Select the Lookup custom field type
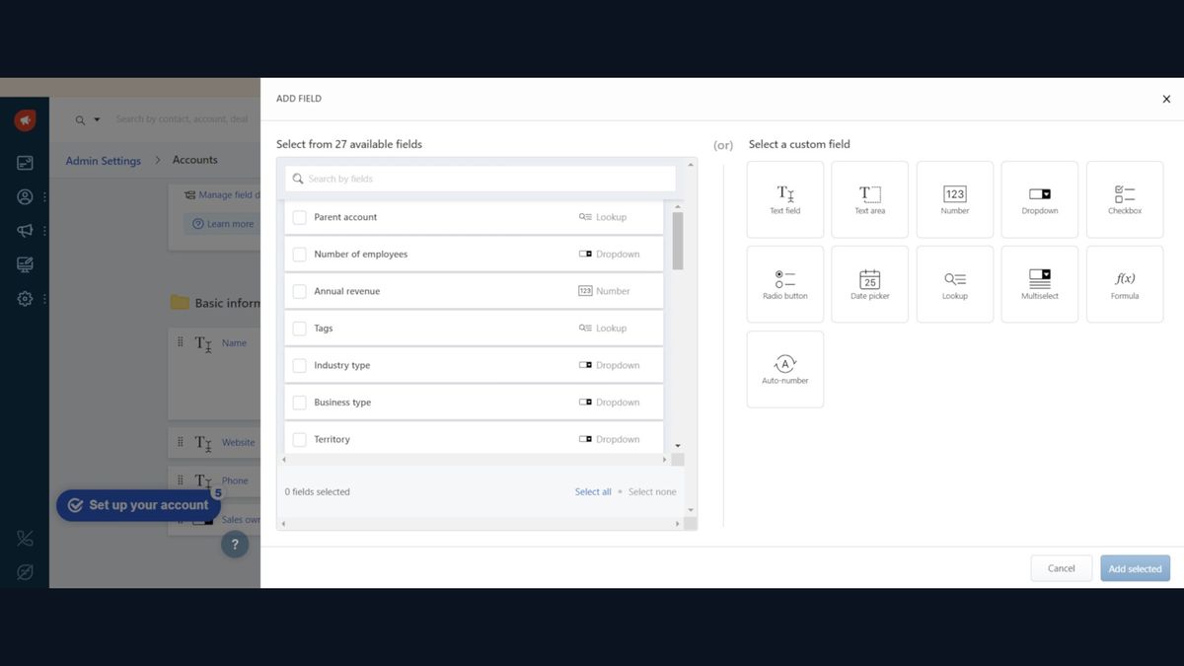Screen dimensions: 1184x666 coord(954,283)
